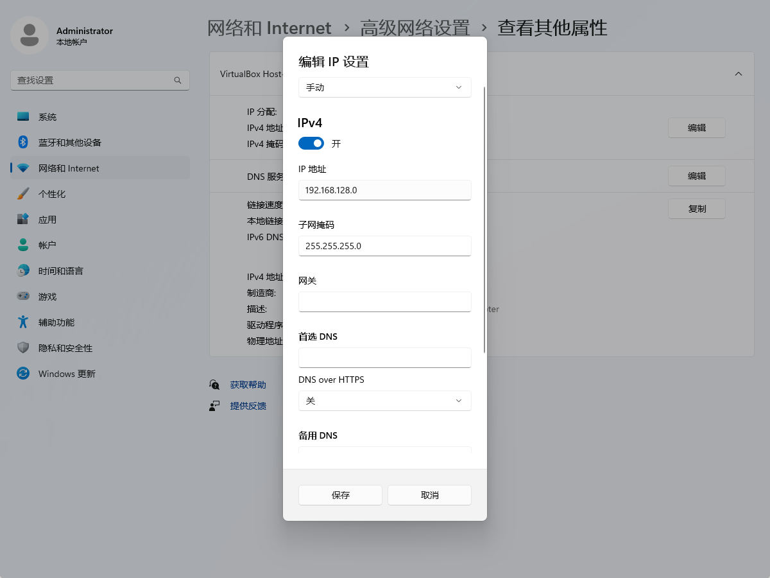Click the empty 网关 field
770x578 pixels.
[x=385, y=302]
